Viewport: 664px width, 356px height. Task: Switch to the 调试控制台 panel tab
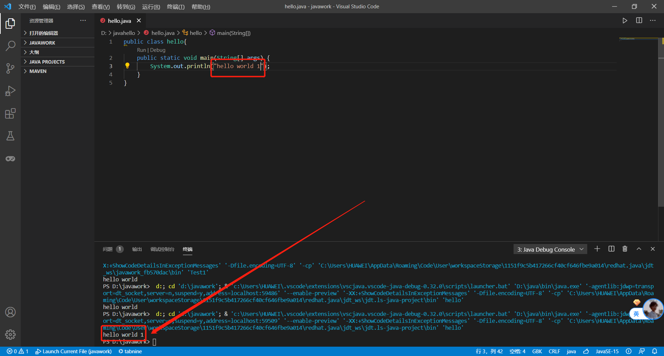pyautogui.click(x=162, y=249)
